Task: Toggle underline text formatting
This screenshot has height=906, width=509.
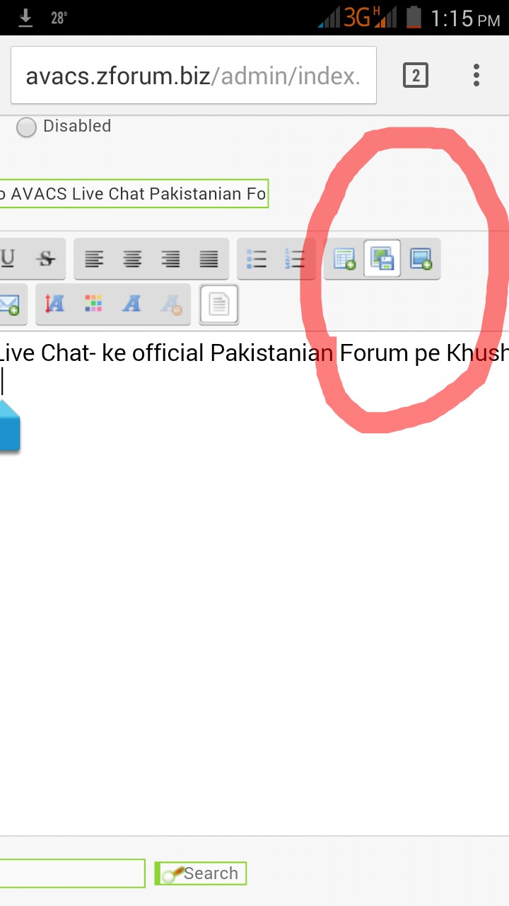Action: pos(8,259)
